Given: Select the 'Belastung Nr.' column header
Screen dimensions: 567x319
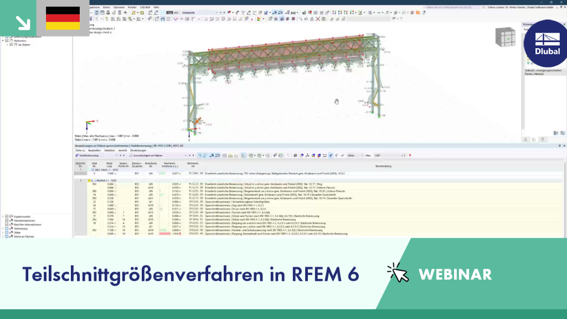Looking at the screenshot, I should (151, 164).
